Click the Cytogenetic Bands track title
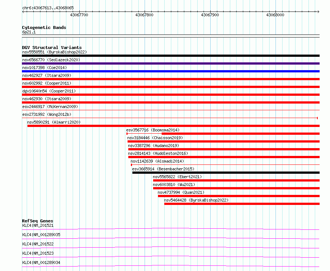The height and width of the screenshot is (271, 330). (44, 27)
